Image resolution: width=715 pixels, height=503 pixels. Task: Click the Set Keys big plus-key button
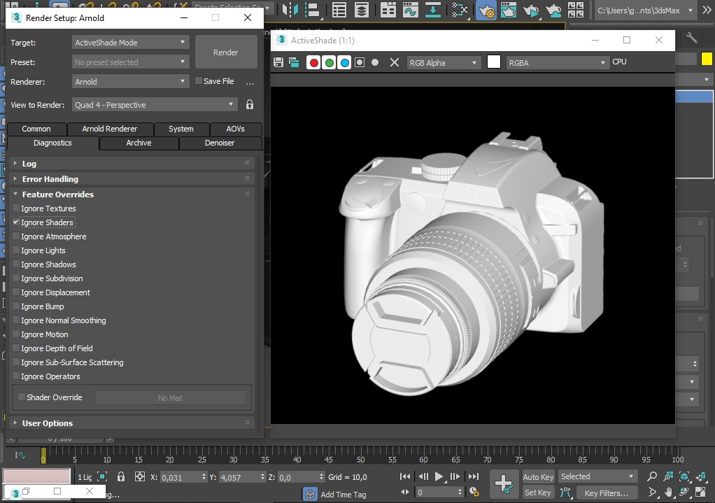click(x=504, y=484)
